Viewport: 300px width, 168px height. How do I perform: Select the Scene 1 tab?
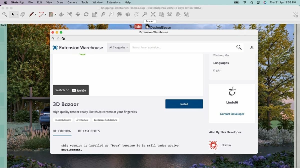tap(150, 21)
